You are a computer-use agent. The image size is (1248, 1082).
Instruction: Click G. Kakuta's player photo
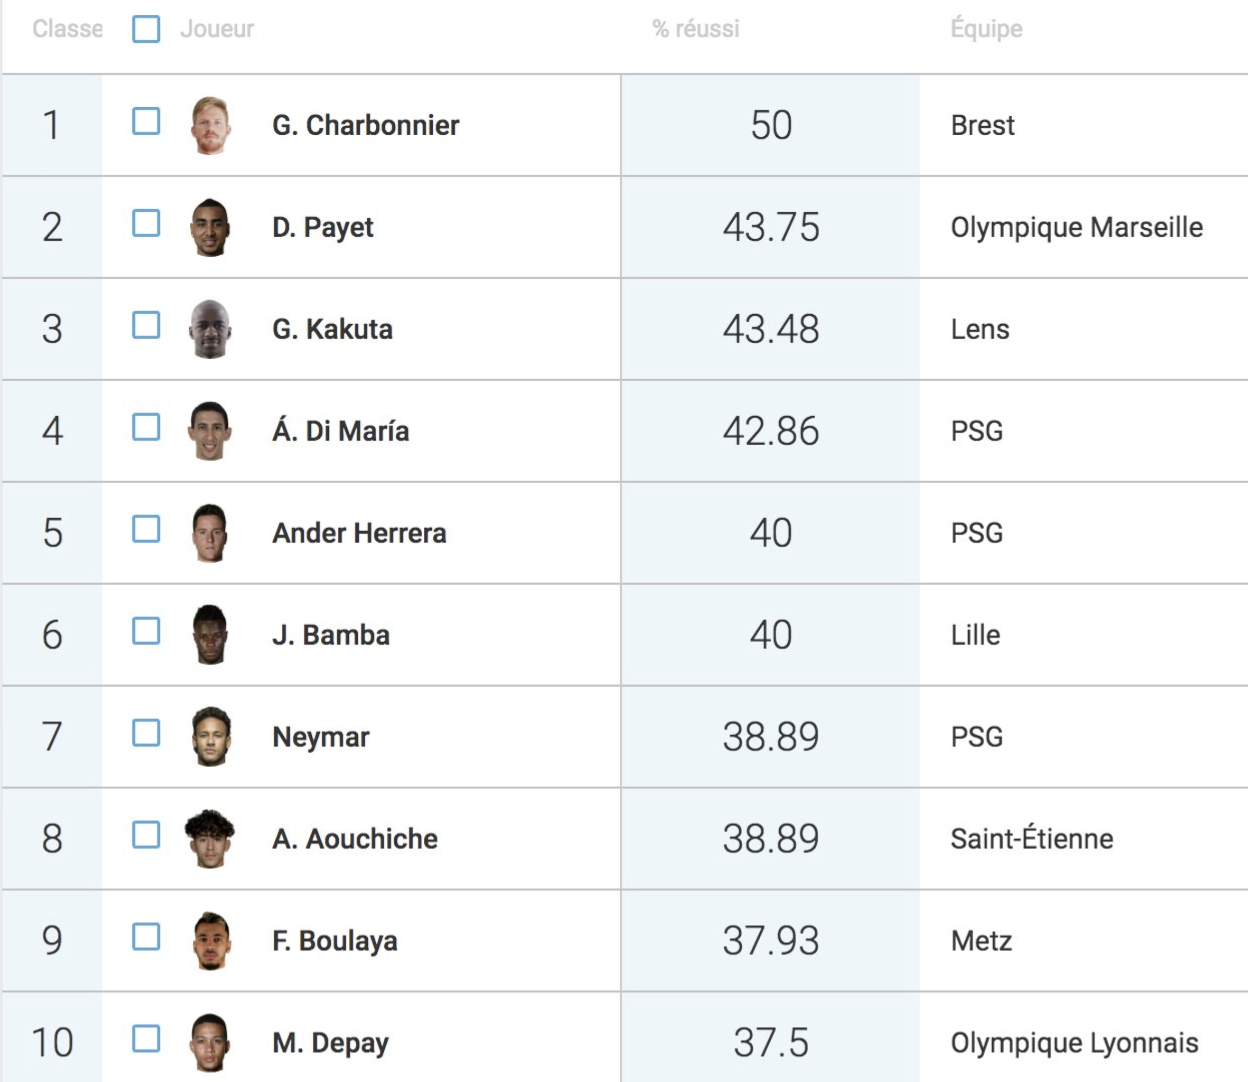pos(210,329)
